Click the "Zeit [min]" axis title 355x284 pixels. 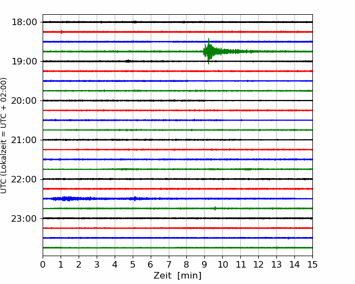point(177,276)
